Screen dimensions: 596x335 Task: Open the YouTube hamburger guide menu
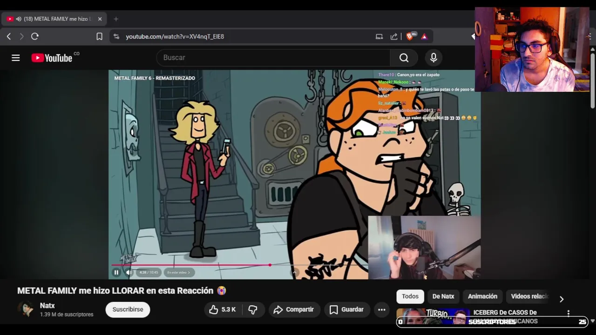pyautogui.click(x=16, y=58)
